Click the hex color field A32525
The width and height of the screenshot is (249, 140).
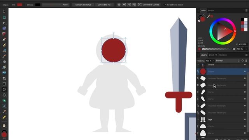[242, 44]
